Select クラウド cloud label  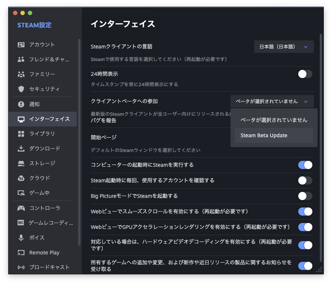(40, 178)
